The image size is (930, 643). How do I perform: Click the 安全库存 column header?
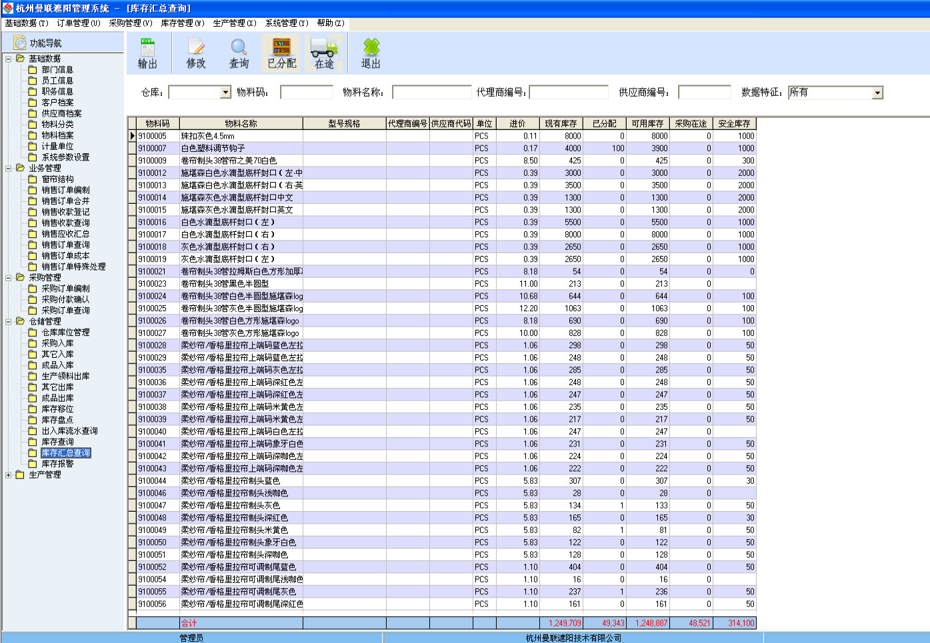point(734,124)
